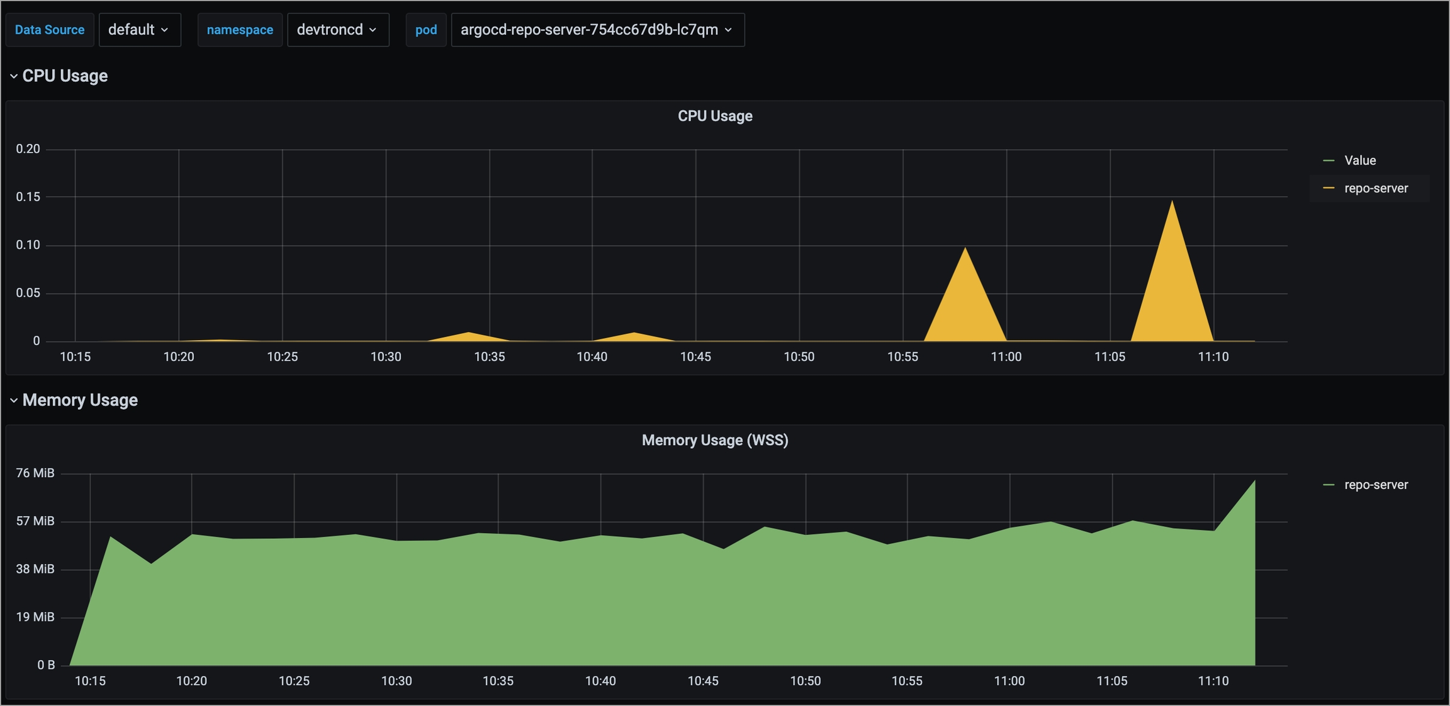Click green repo-server swatch in Memory legend
The height and width of the screenshot is (706, 1450).
pos(1329,485)
